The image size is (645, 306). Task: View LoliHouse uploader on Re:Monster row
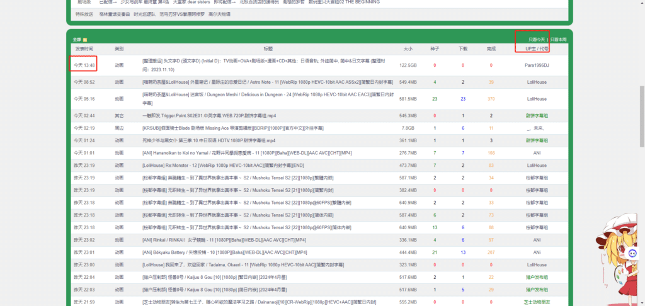[x=537, y=166]
